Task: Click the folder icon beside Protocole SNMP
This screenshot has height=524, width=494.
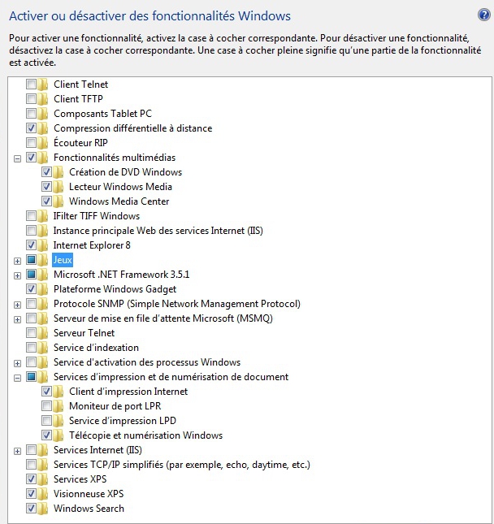Action: (x=43, y=304)
